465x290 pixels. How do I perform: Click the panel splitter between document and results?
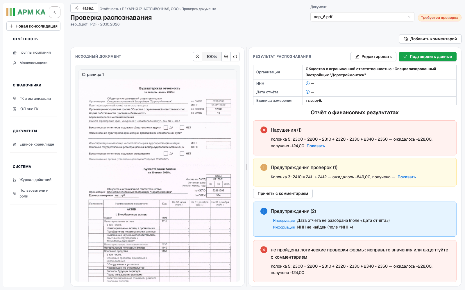coord(246,167)
